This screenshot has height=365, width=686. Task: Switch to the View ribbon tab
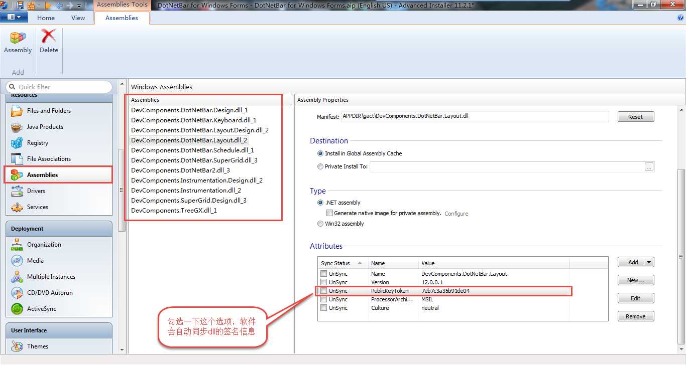tap(78, 18)
